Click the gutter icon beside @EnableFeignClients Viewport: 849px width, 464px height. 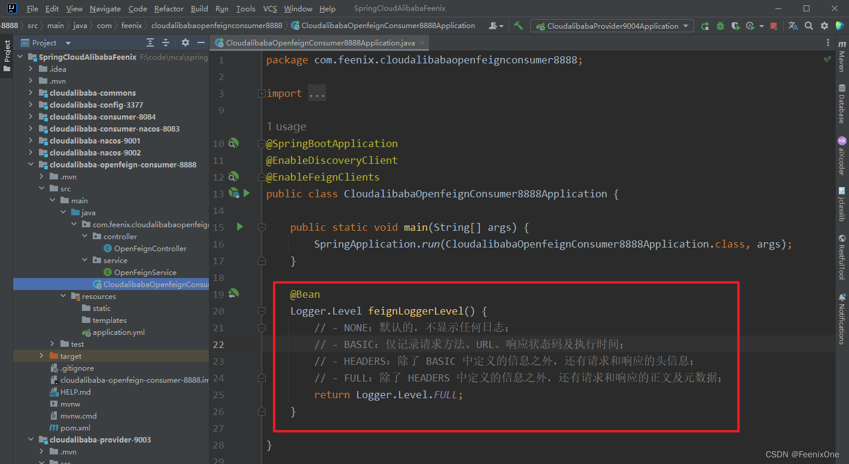(x=233, y=176)
